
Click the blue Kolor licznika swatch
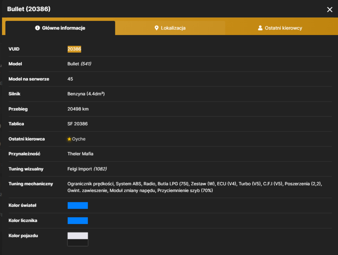(x=78, y=221)
